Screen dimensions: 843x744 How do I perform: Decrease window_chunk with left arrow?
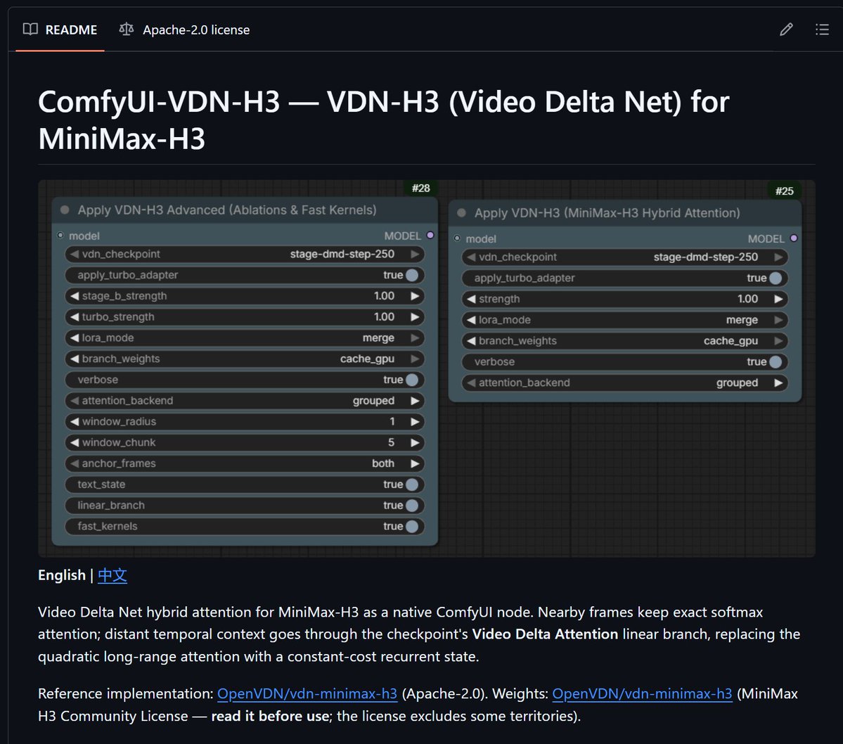click(75, 442)
